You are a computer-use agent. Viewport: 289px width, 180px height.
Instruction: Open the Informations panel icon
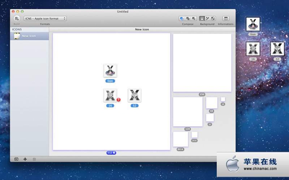225,18
